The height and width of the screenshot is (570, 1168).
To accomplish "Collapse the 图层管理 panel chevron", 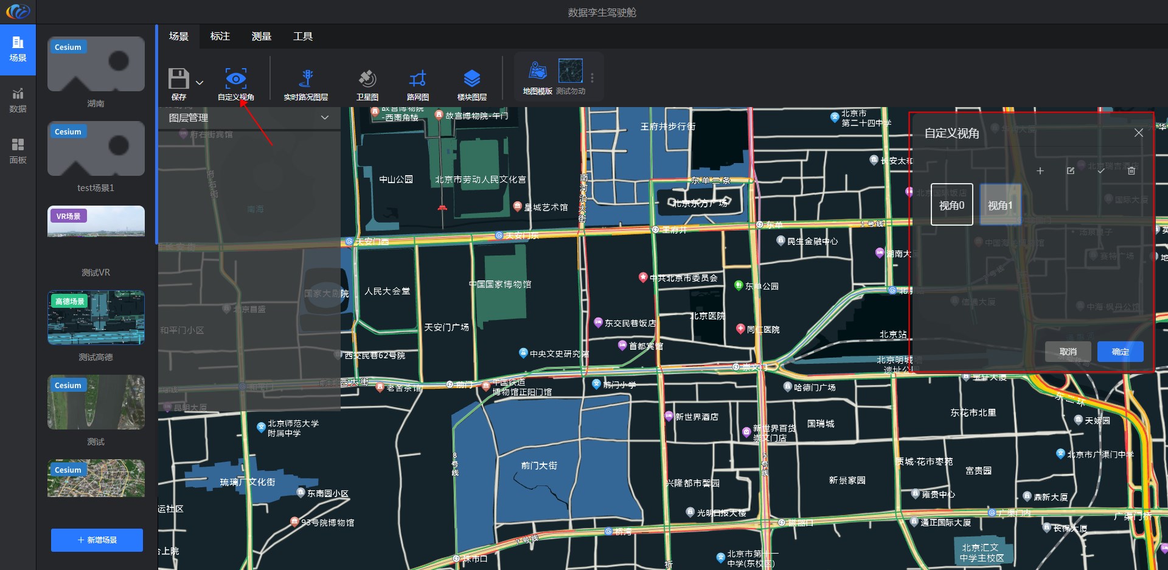I will (x=325, y=117).
